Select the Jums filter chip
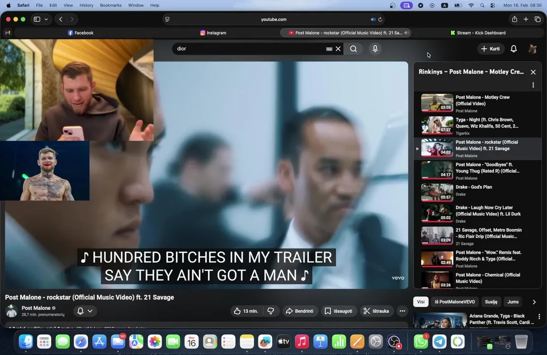Screen dimensions: 547x355 [513, 302]
